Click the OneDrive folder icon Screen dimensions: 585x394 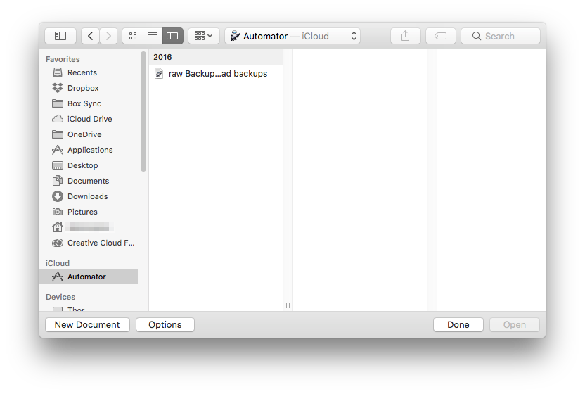58,134
